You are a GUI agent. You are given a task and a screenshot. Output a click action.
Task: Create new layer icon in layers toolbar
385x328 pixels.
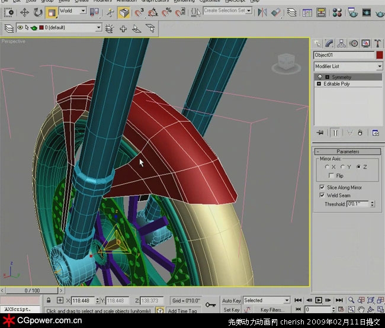pyautogui.click(x=110, y=29)
